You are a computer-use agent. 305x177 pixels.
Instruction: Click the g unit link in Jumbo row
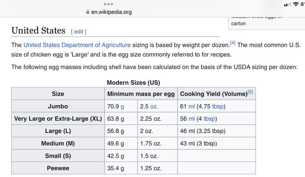pos(122,107)
